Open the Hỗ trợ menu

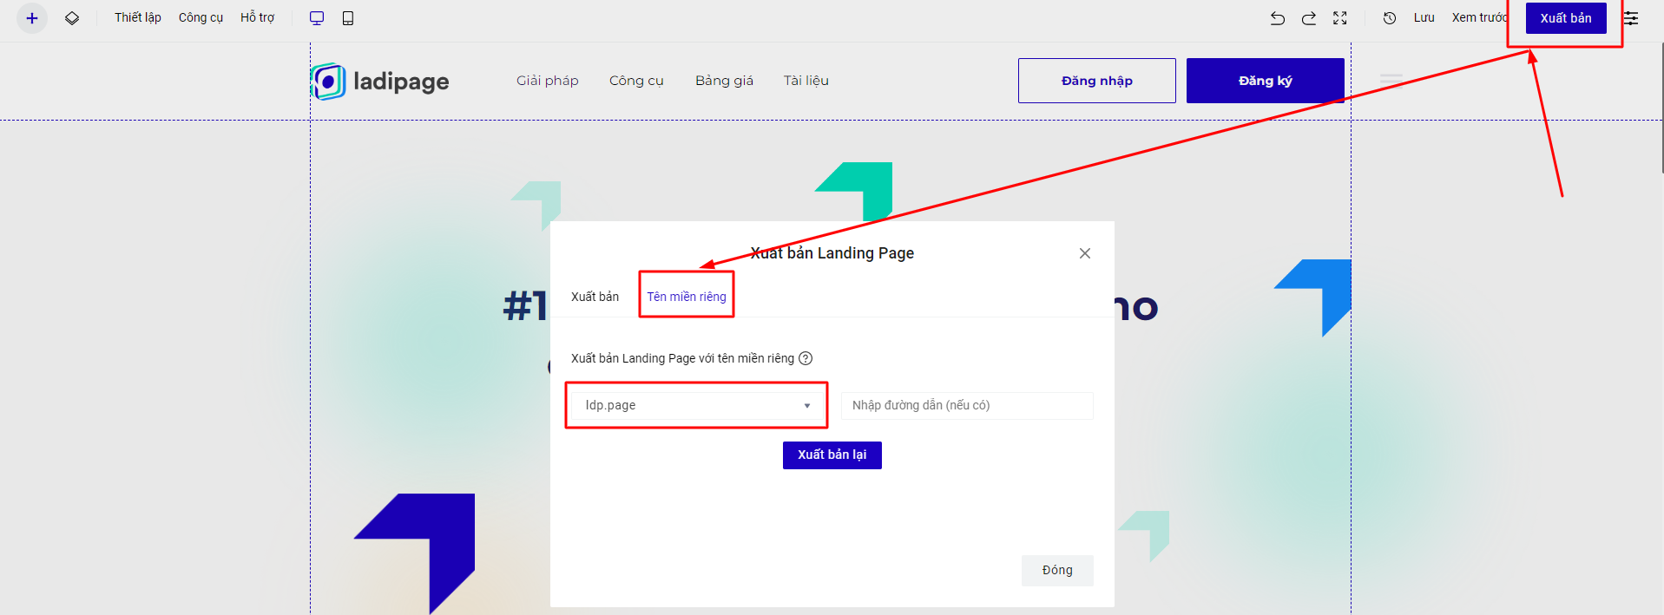(257, 18)
